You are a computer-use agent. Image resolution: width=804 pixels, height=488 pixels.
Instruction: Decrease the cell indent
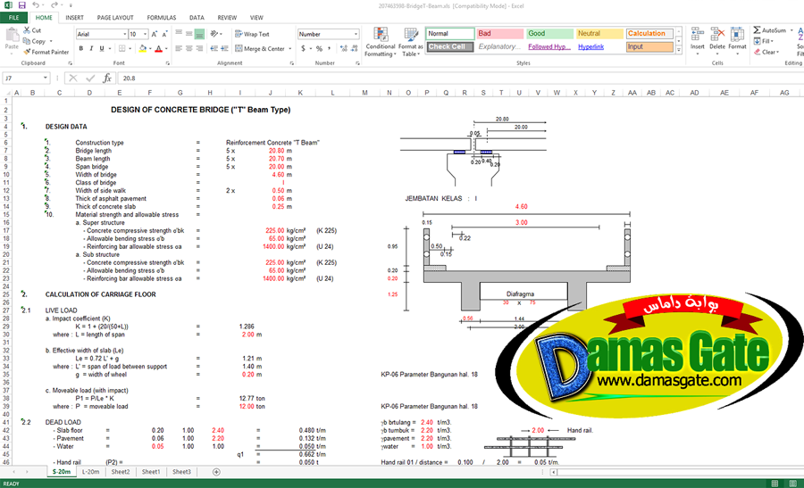click(x=214, y=49)
